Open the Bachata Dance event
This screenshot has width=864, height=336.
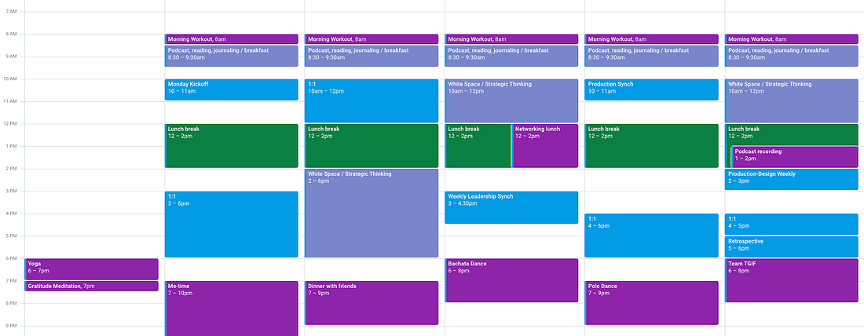pyautogui.click(x=511, y=280)
